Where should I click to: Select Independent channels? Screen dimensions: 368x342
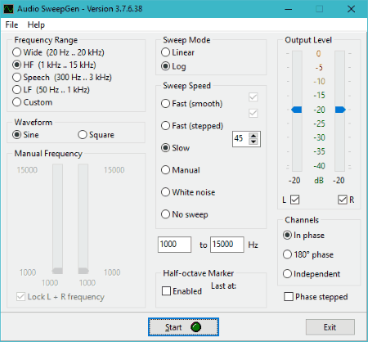click(x=312, y=273)
